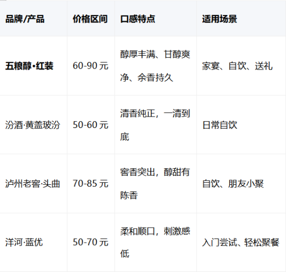Click the 价格区间 column header

pos(90,19)
